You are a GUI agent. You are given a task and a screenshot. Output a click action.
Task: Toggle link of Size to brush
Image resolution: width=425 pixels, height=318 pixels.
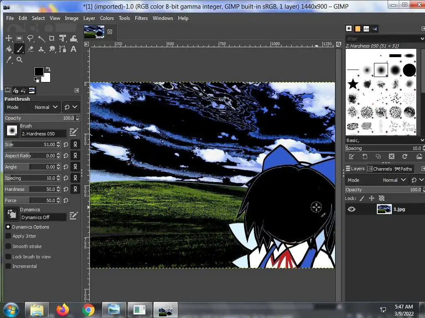76,145
